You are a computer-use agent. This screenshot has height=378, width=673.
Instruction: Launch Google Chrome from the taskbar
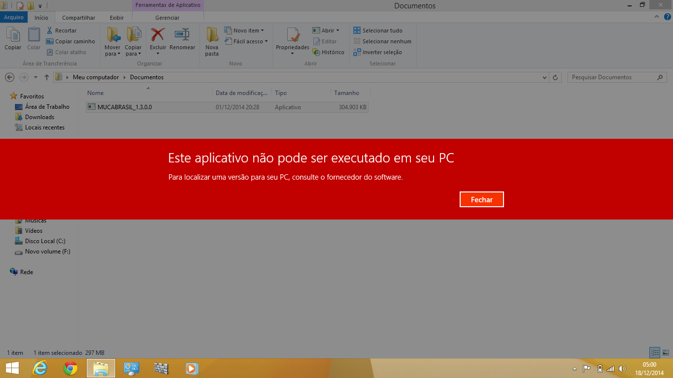click(x=70, y=368)
